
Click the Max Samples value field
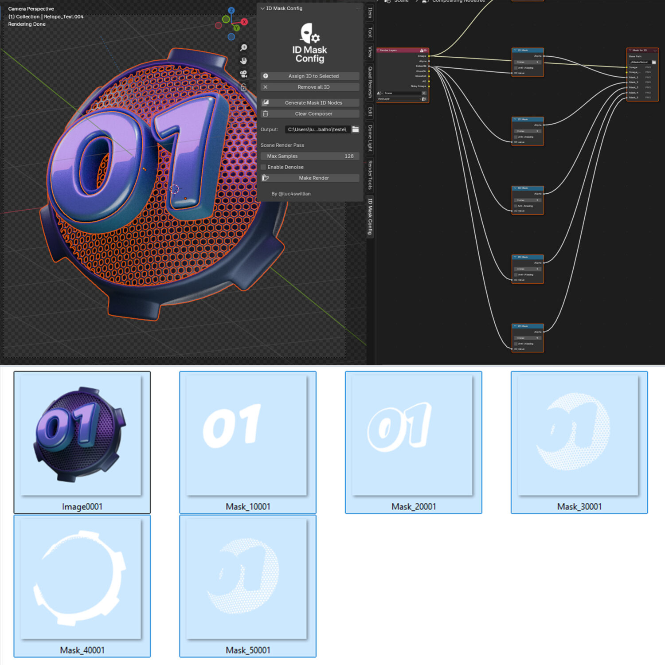coord(310,156)
